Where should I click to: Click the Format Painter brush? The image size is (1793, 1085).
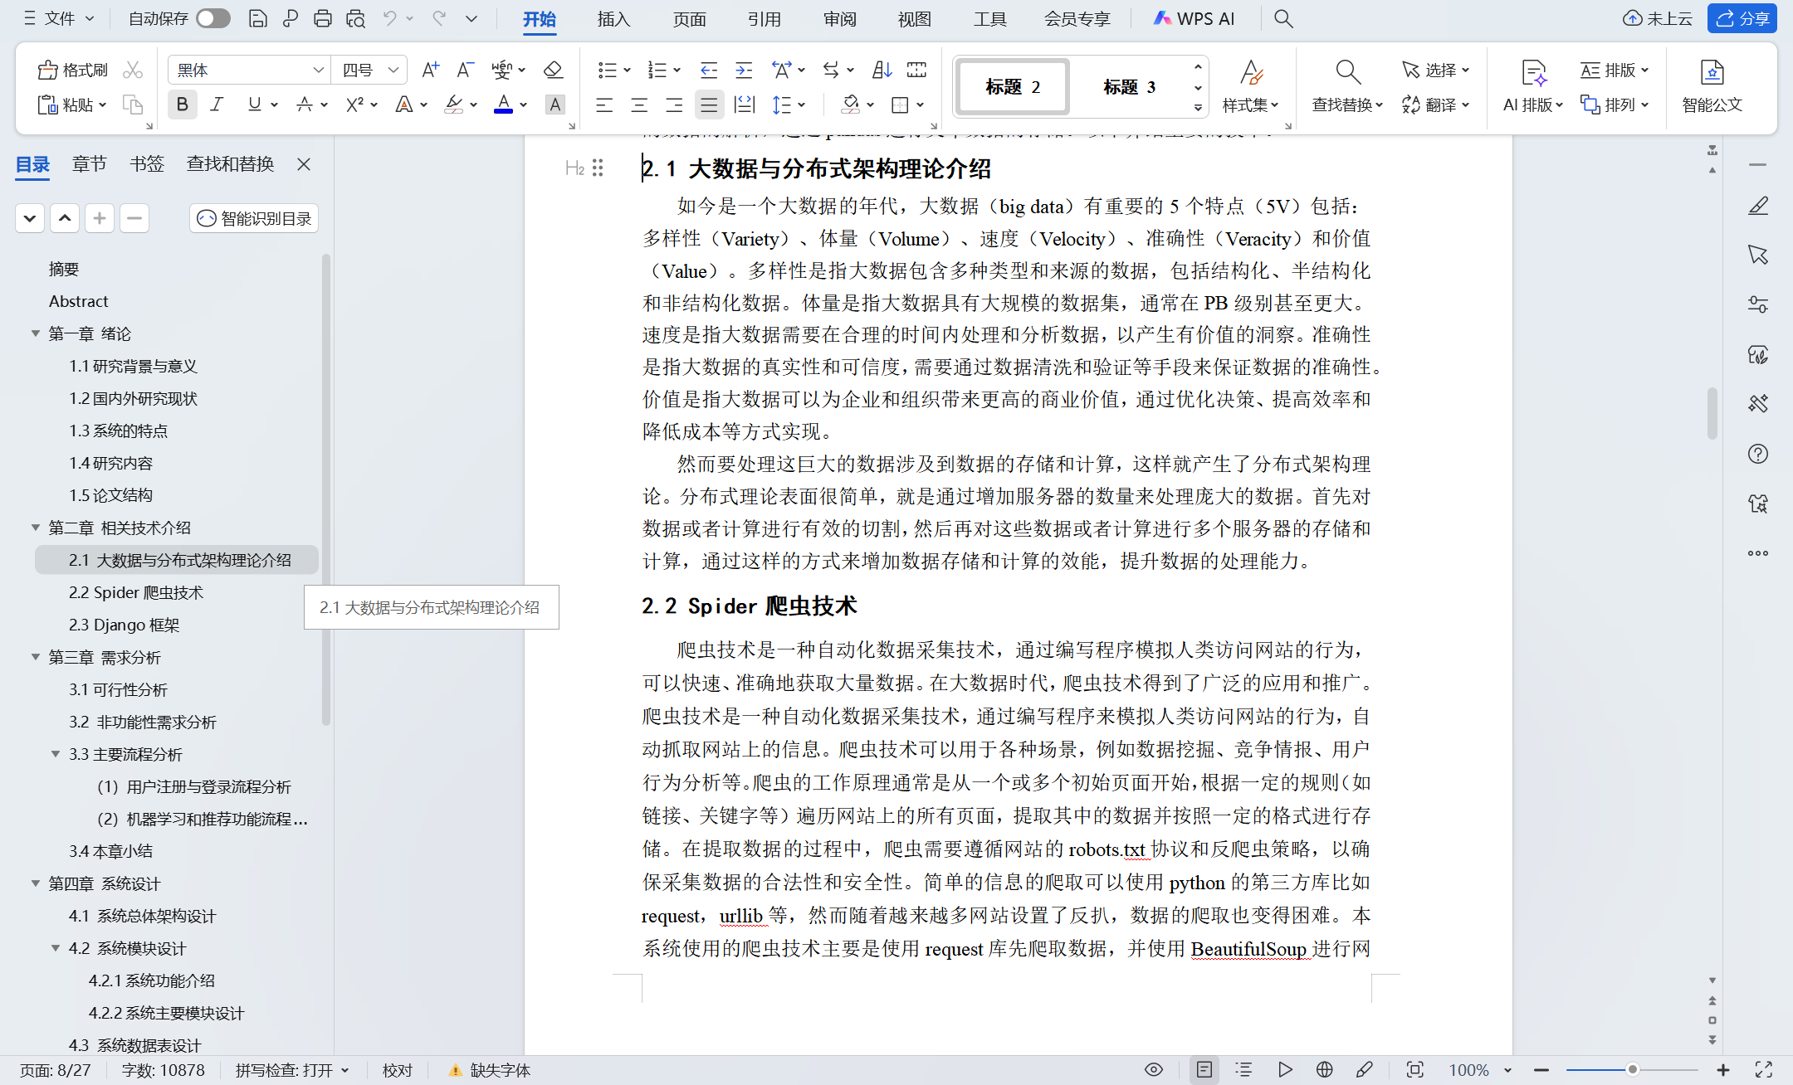pyautogui.click(x=73, y=71)
